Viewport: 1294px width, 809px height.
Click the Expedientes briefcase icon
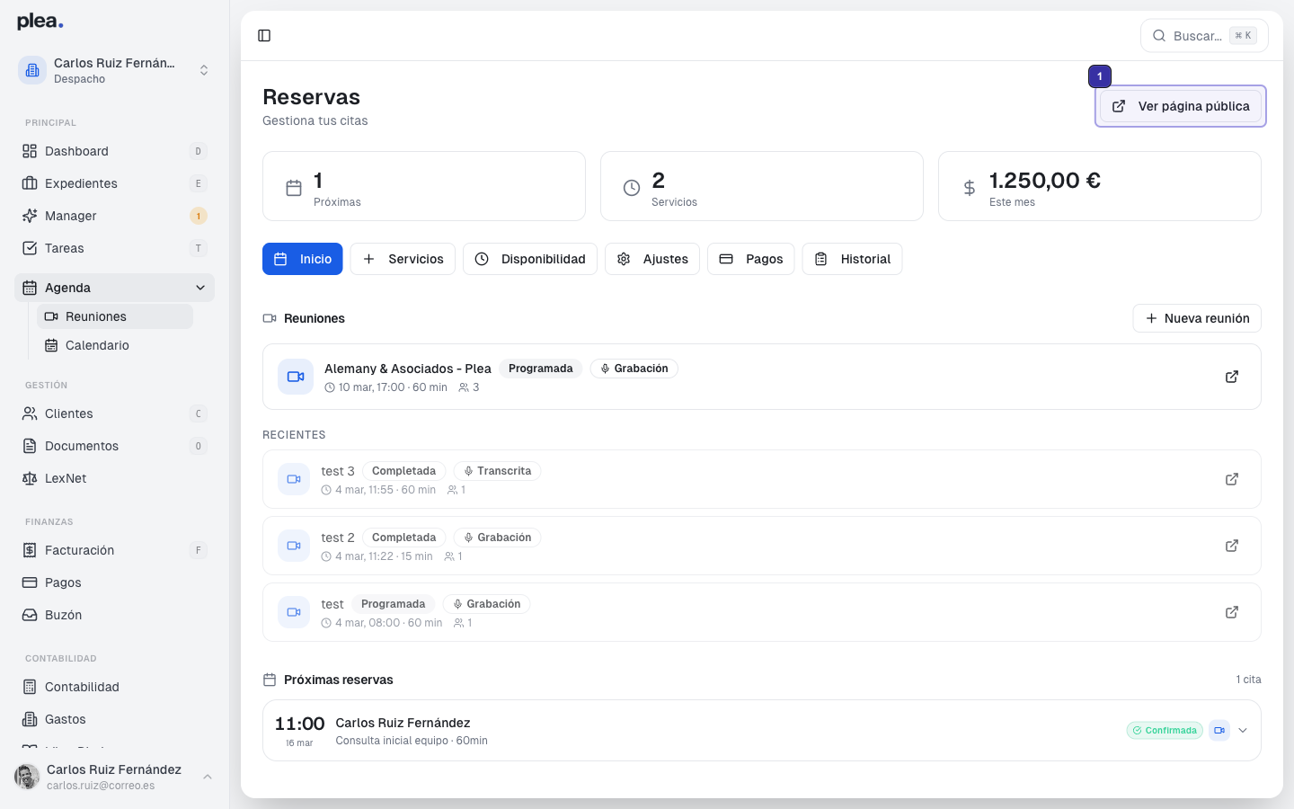click(30, 183)
